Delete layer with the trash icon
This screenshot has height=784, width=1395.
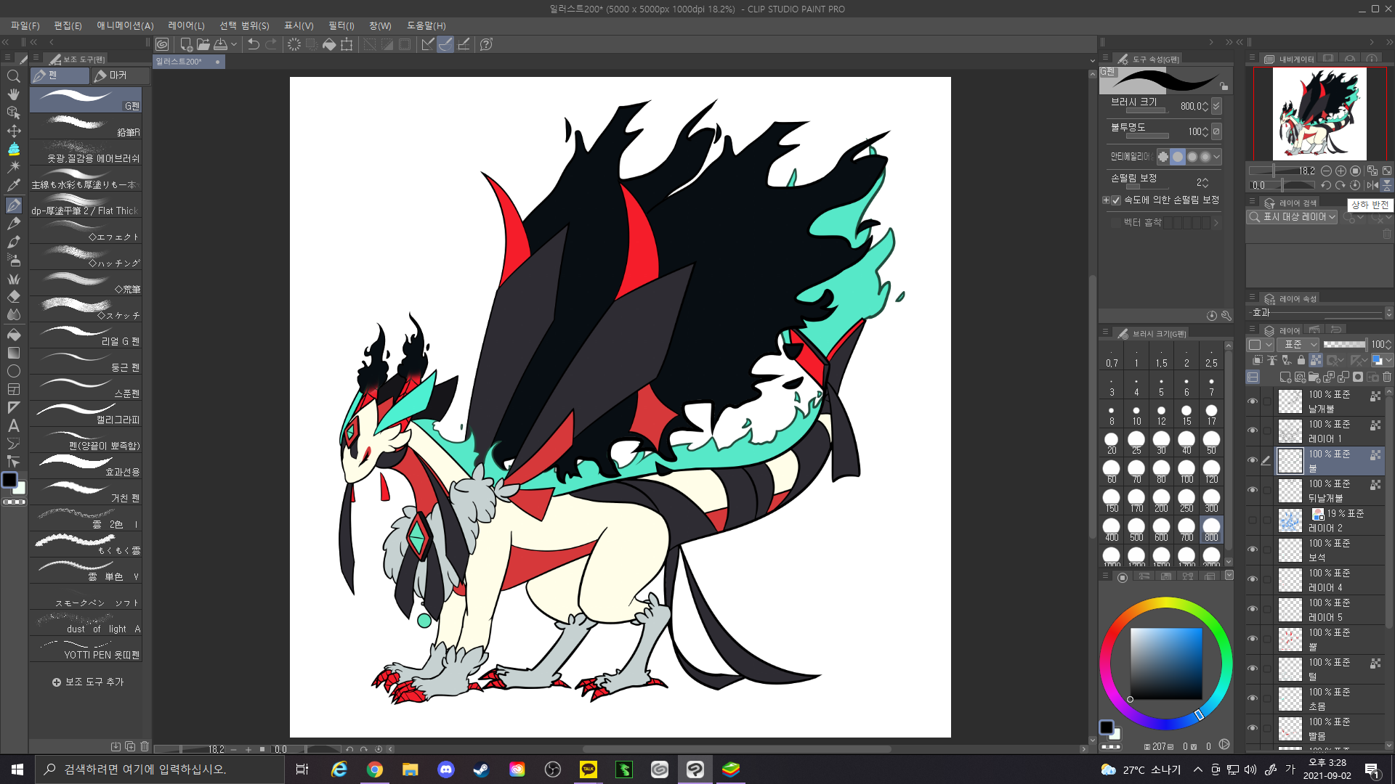(1387, 377)
